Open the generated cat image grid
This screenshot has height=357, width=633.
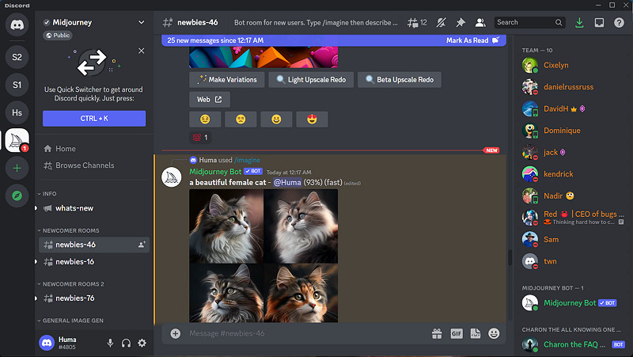pyautogui.click(x=263, y=256)
